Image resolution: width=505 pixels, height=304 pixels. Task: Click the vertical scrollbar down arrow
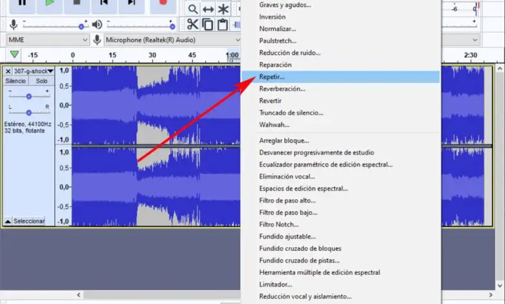pyautogui.click(x=500, y=286)
